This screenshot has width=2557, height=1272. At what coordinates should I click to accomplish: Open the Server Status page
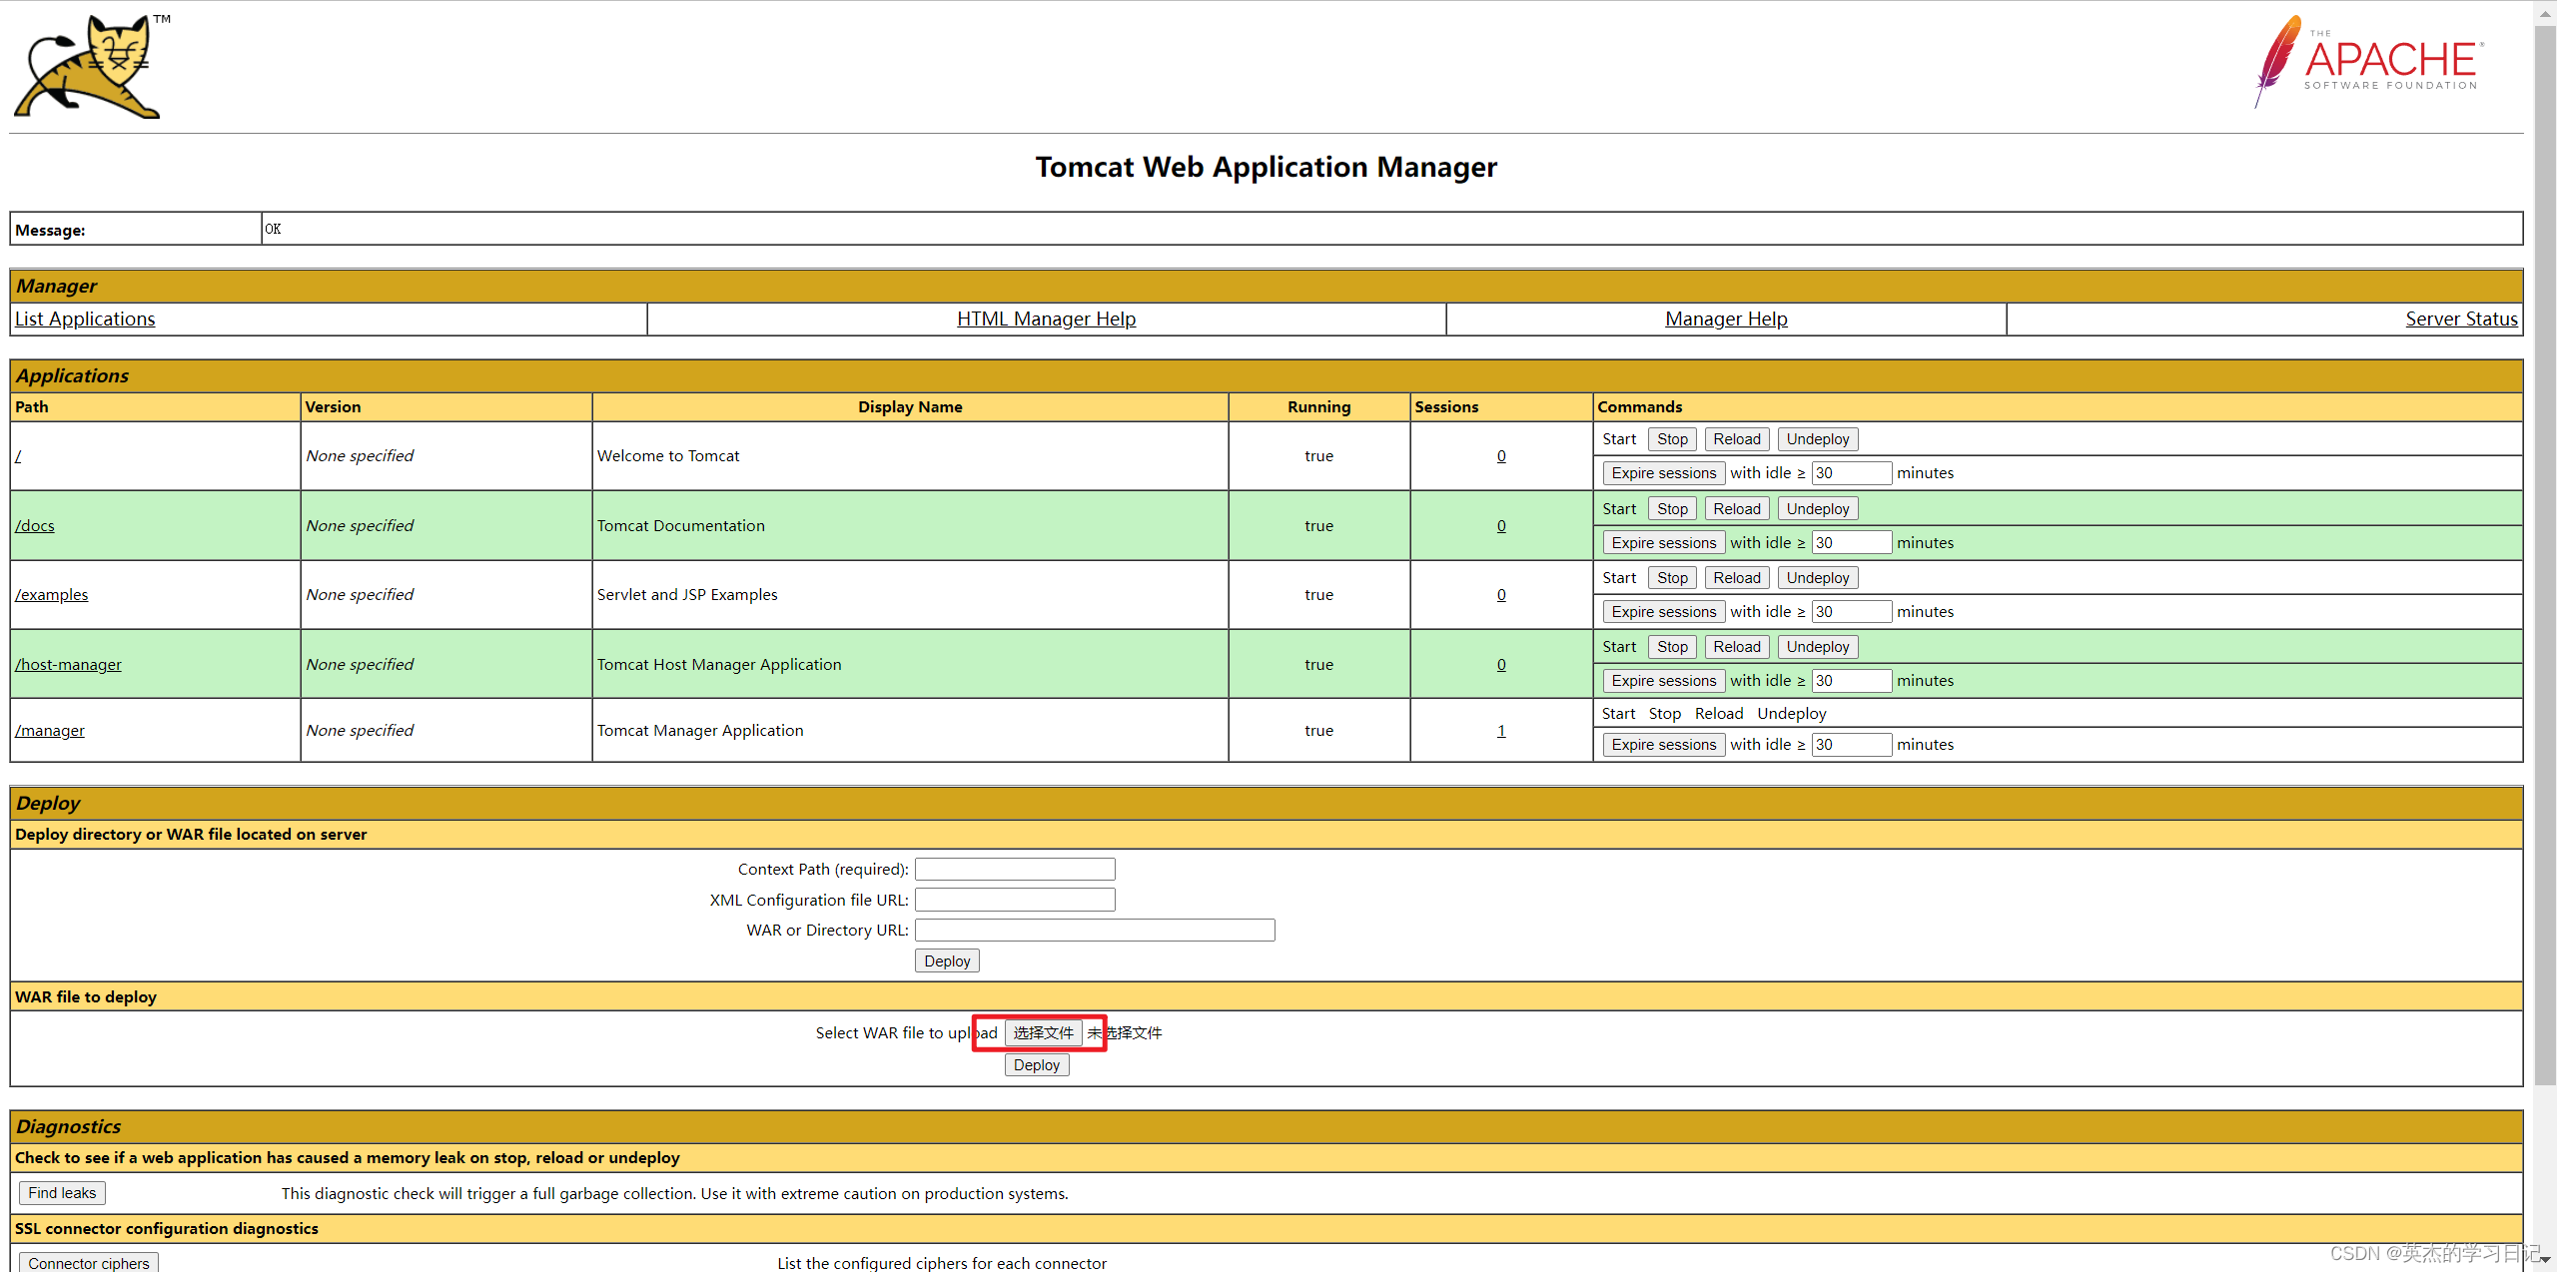click(2461, 318)
